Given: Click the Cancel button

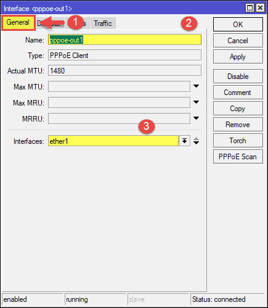Looking at the screenshot, I should click(x=238, y=41).
